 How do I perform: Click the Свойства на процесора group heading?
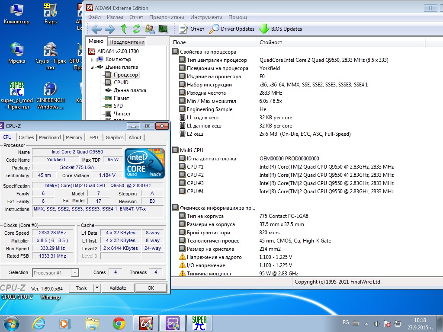208,52
